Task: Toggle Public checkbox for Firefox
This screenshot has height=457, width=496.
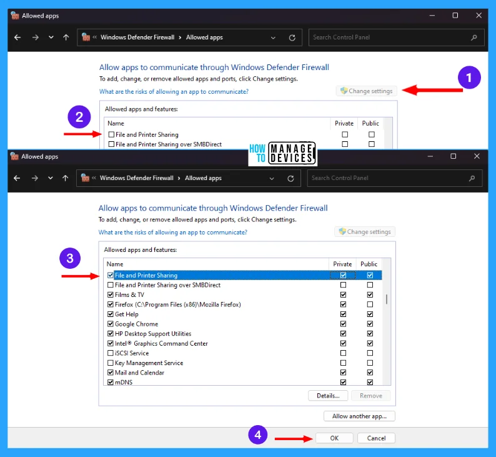Action: (370, 304)
